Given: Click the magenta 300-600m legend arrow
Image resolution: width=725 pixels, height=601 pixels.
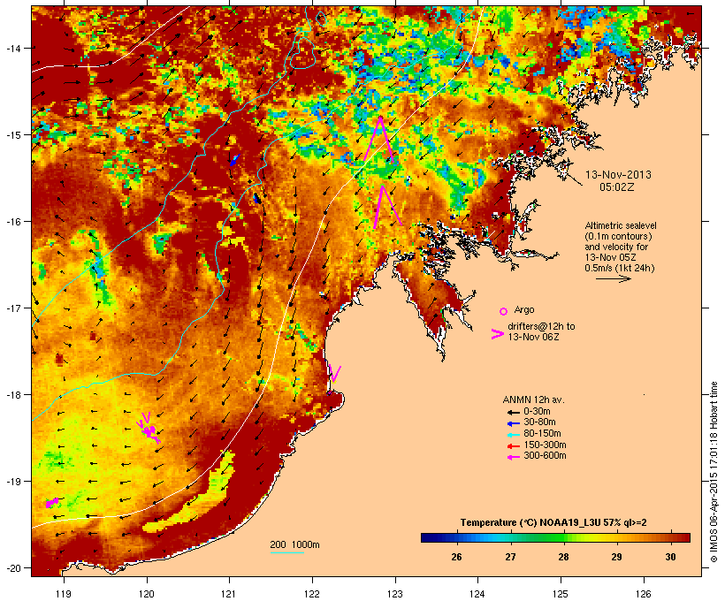Looking at the screenshot, I should [514, 457].
